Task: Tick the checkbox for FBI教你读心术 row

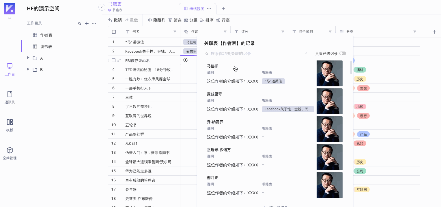Action: tap(114, 60)
